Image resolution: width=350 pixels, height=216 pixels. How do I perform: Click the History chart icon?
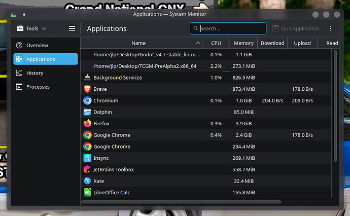coord(19,73)
